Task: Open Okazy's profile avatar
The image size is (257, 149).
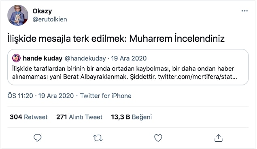Action: click(18, 15)
